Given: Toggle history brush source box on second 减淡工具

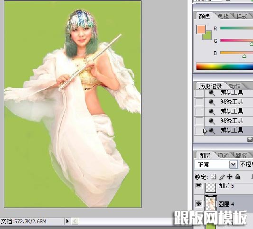Looking at the screenshot, I should (x=199, y=102).
